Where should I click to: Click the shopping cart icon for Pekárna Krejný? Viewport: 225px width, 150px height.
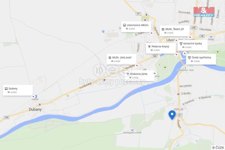point(149,47)
